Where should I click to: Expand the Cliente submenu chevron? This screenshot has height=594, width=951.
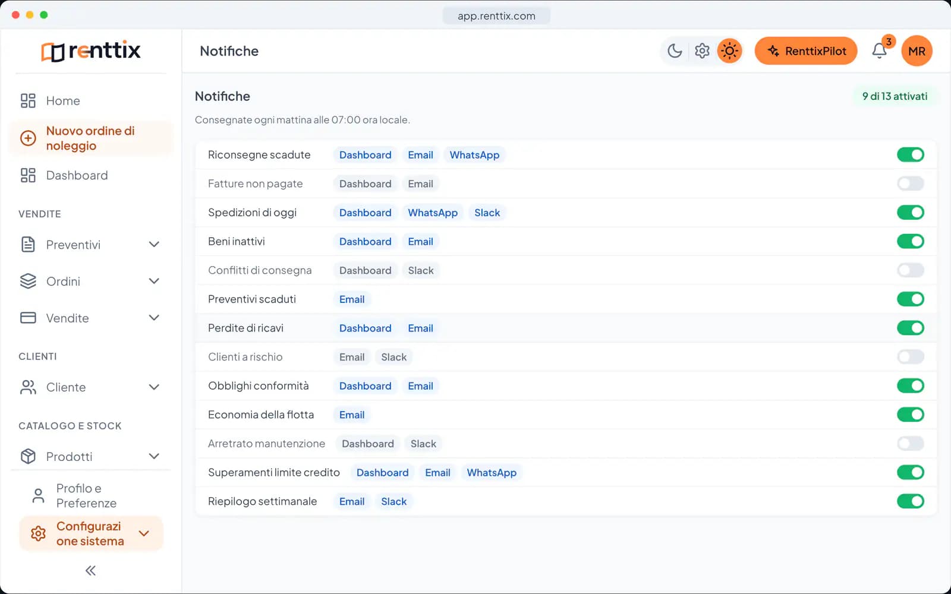tap(154, 387)
